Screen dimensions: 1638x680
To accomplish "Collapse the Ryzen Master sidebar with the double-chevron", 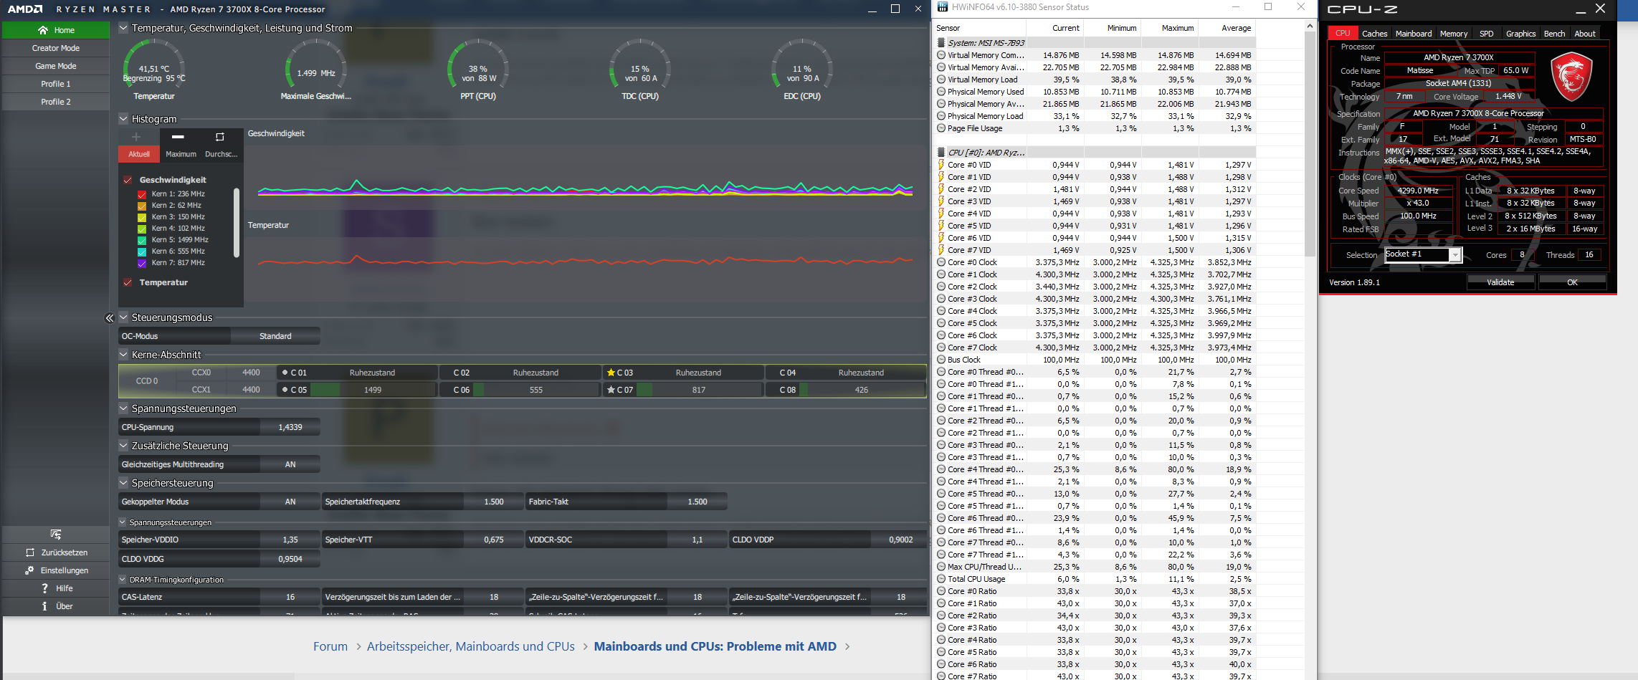I will tap(109, 318).
